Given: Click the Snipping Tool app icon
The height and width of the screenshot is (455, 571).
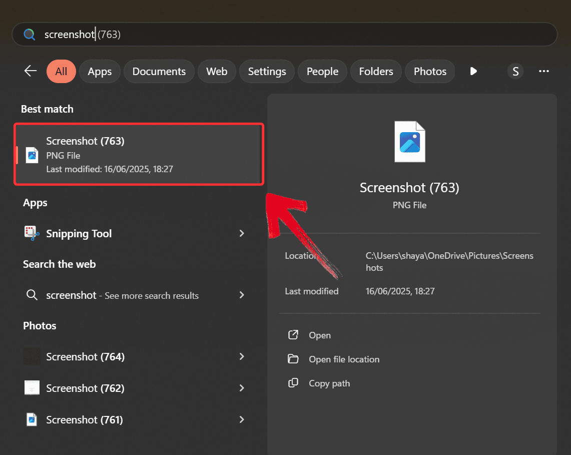Looking at the screenshot, I should pyautogui.click(x=32, y=233).
